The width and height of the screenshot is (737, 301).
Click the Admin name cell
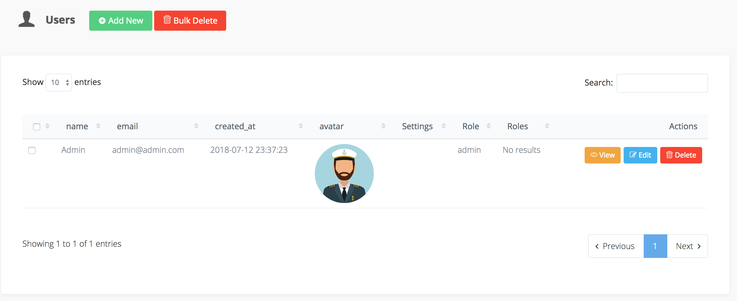(x=73, y=150)
